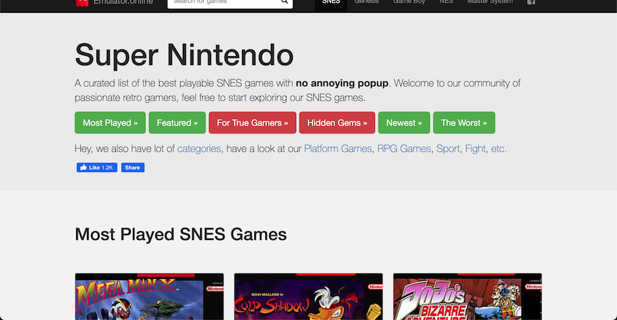
Task: Open the Mega Man X game thumbnail
Action: 149,297
